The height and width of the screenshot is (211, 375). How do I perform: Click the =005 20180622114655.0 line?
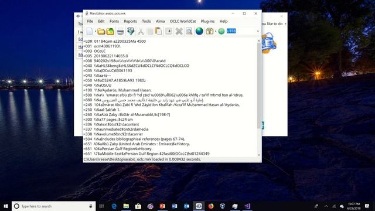click(105, 56)
